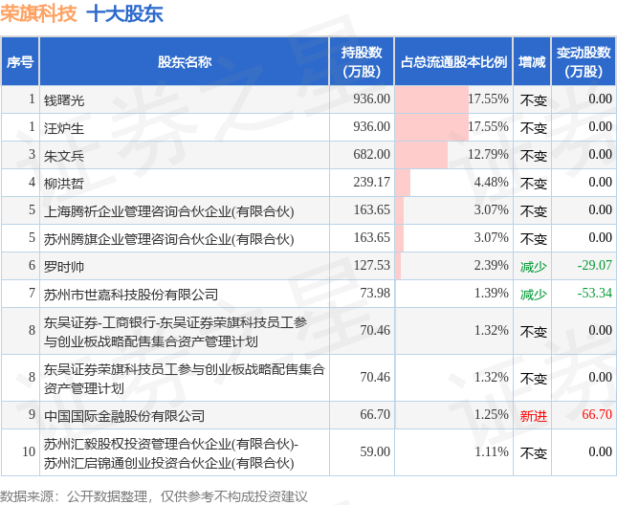Select shareholder name 汪炉生
617x505 pixels.
point(64,128)
